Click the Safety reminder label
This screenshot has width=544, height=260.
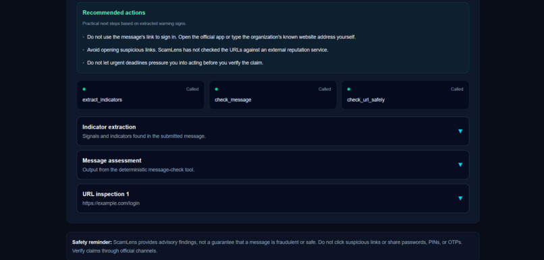tap(92, 242)
